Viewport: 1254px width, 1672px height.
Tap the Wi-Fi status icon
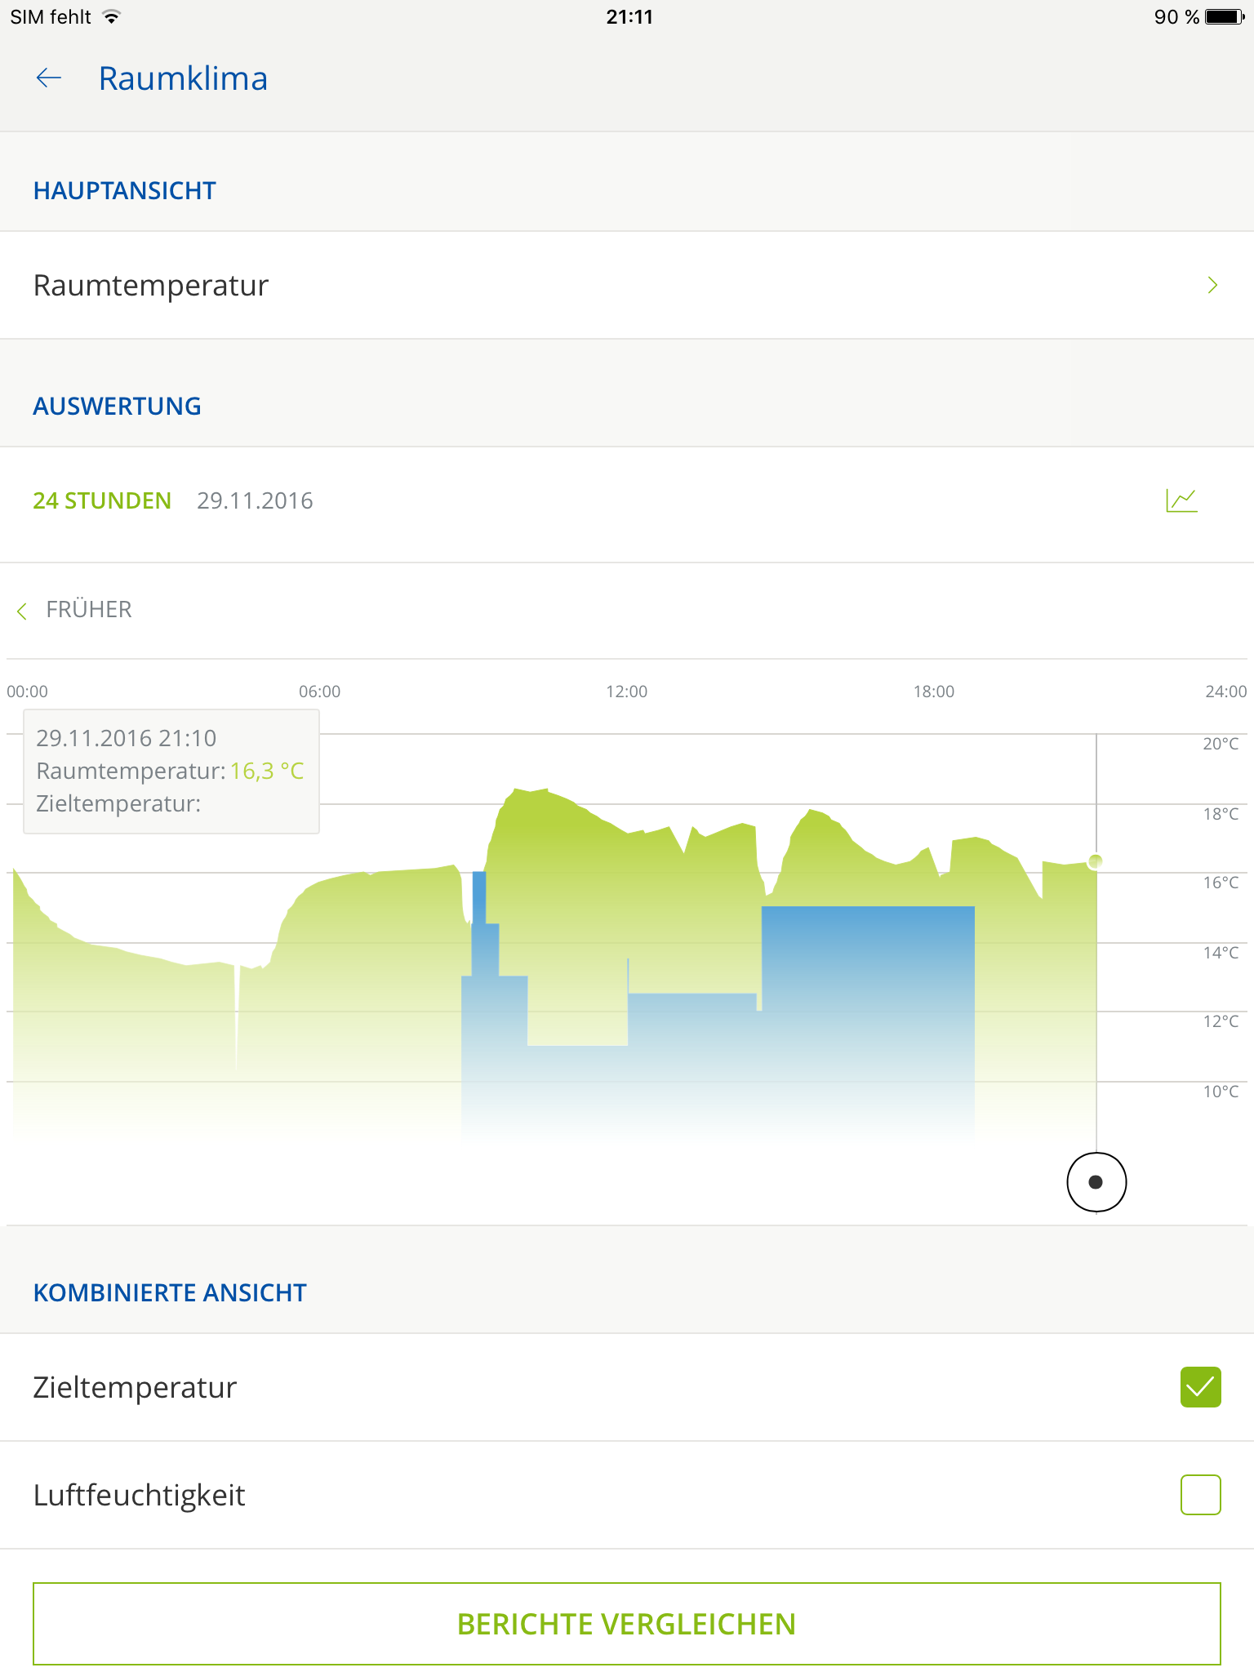click(112, 17)
